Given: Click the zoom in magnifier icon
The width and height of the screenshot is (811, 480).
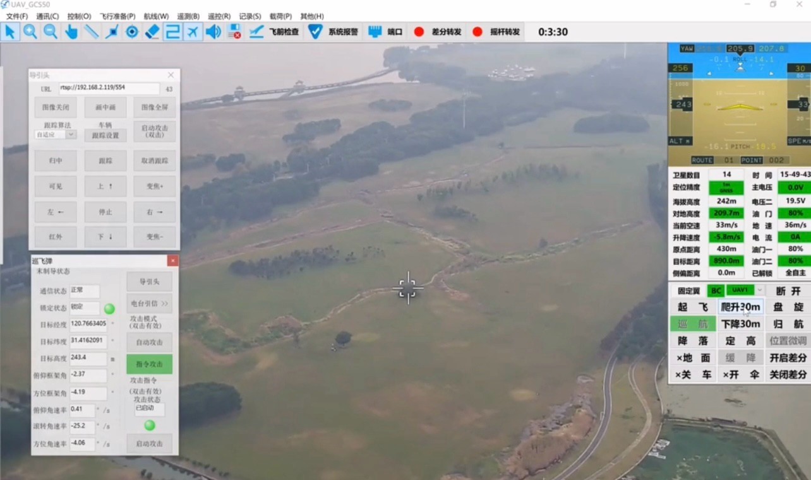Looking at the screenshot, I should point(30,32).
